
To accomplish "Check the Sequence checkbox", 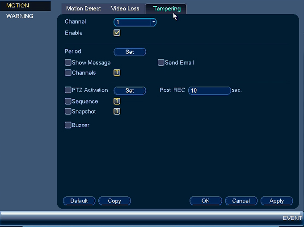I will (x=68, y=101).
